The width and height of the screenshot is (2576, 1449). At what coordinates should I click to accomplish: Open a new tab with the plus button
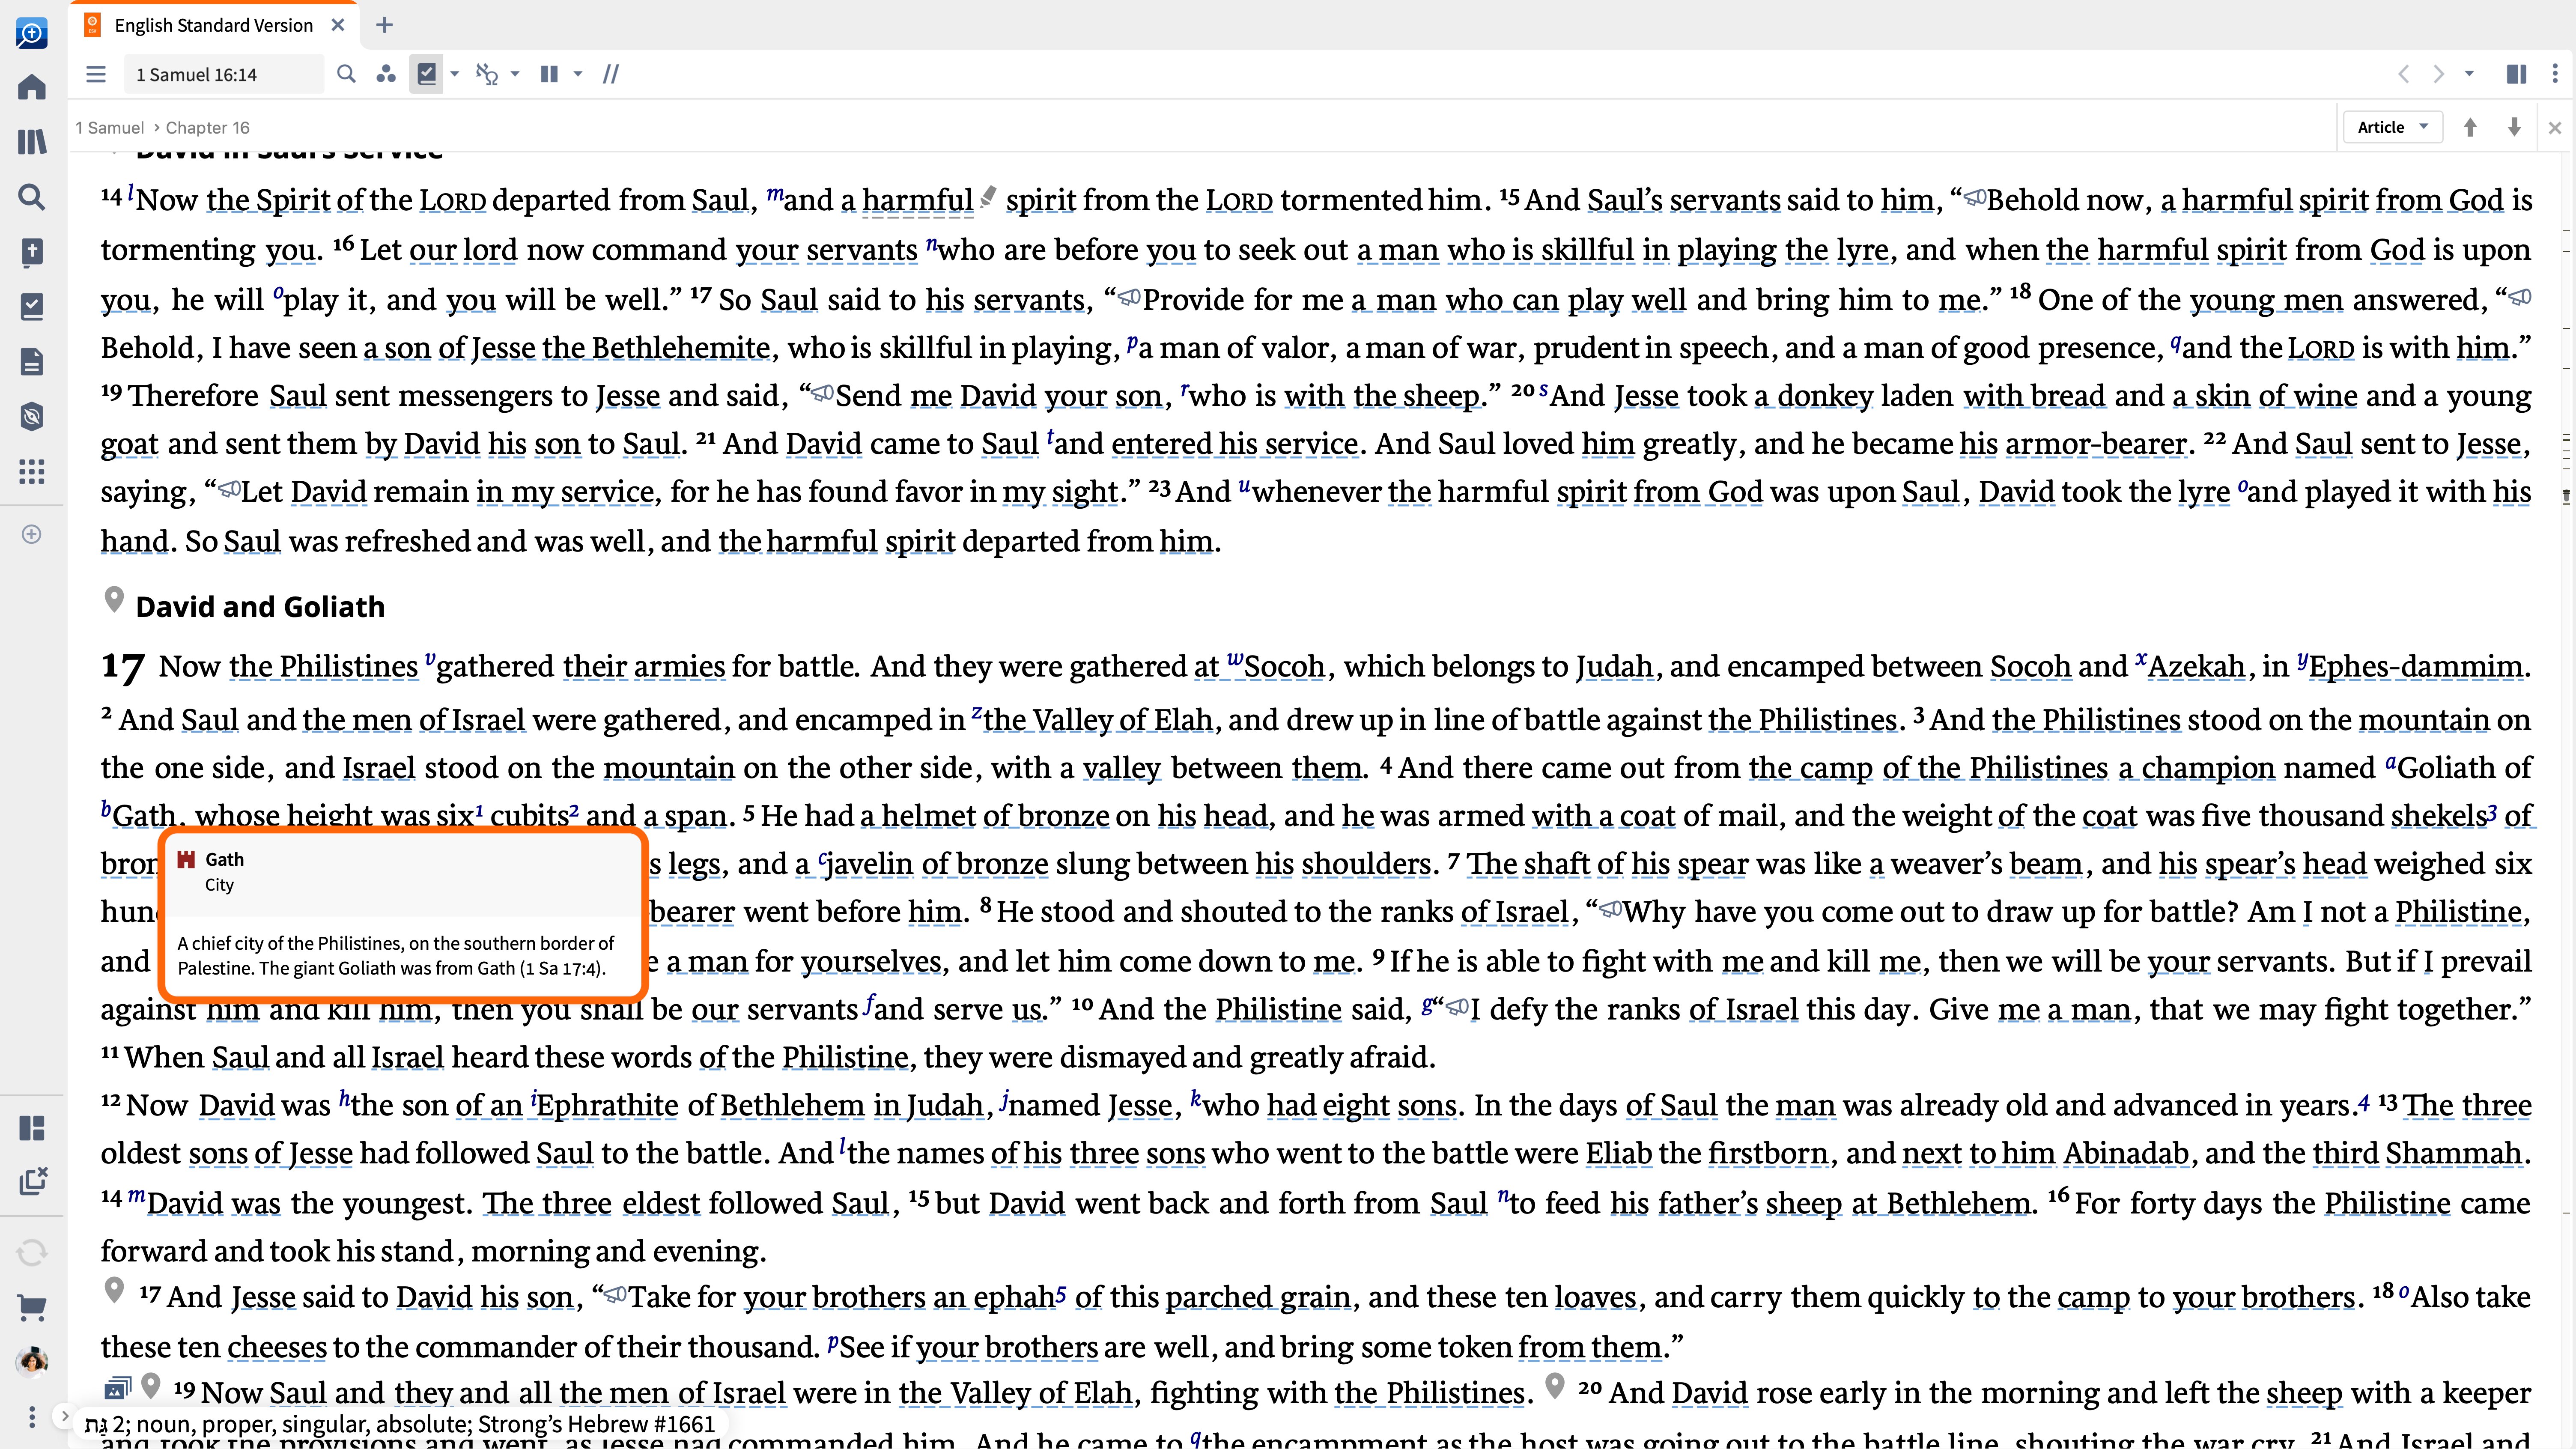pyautogui.click(x=384, y=25)
